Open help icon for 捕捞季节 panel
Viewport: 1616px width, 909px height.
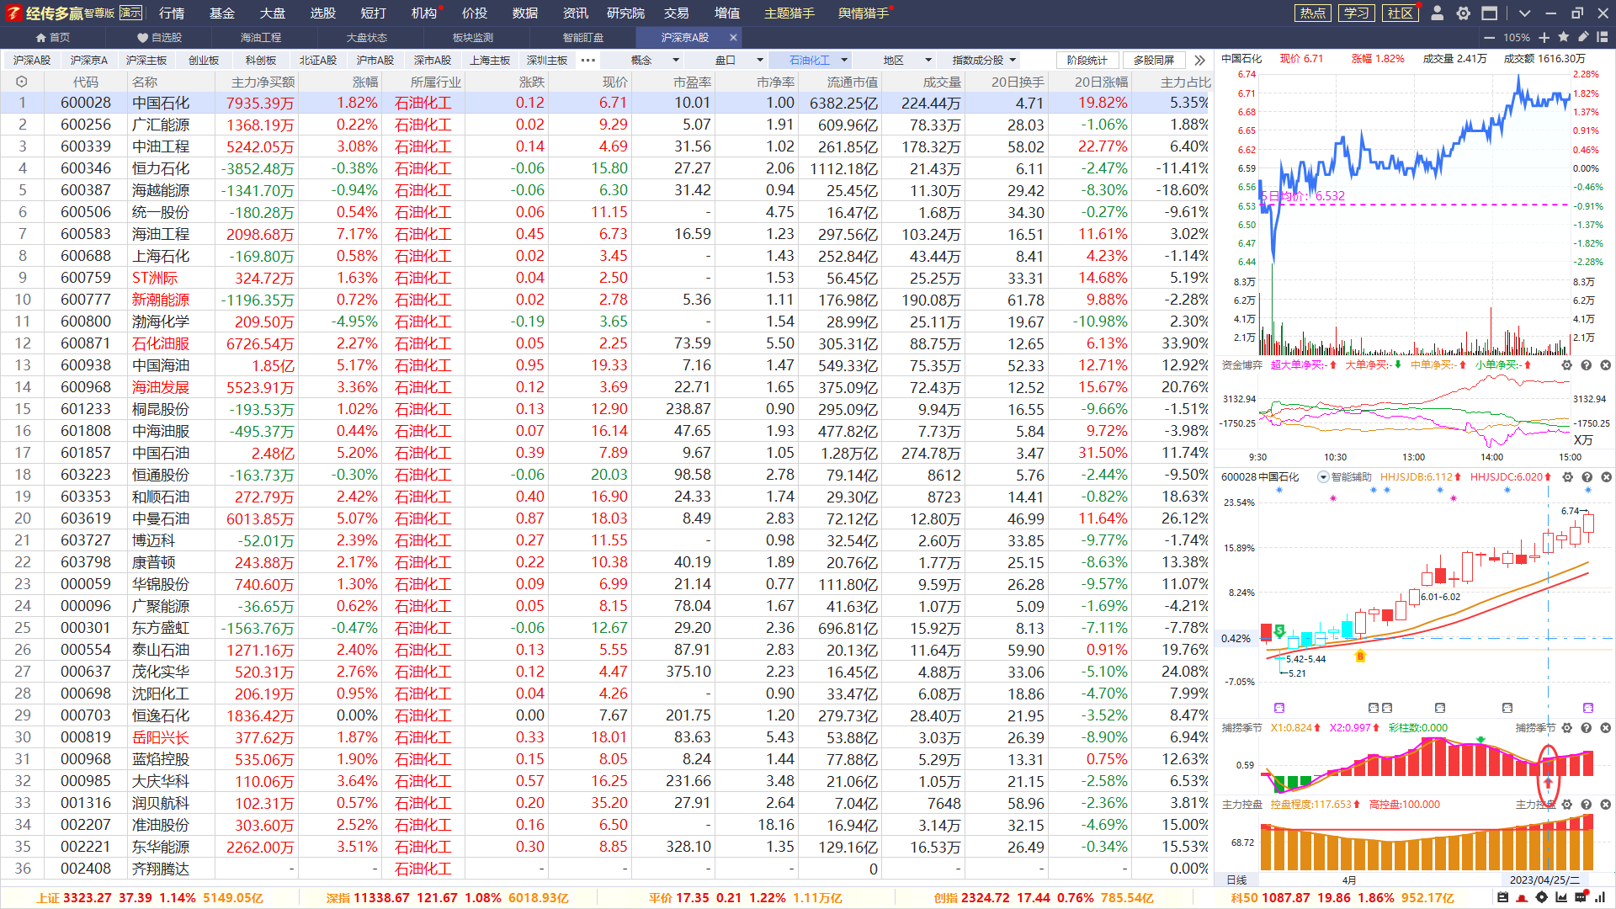1587,728
